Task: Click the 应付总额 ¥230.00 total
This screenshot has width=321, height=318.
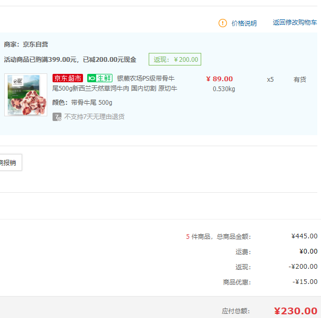Action: [296, 311]
